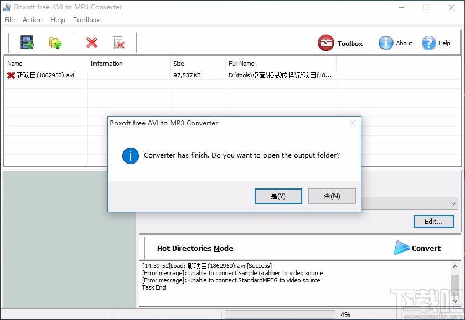The height and width of the screenshot is (320, 465).
Task: Click the add folder toolbar icon
Action: pos(55,42)
